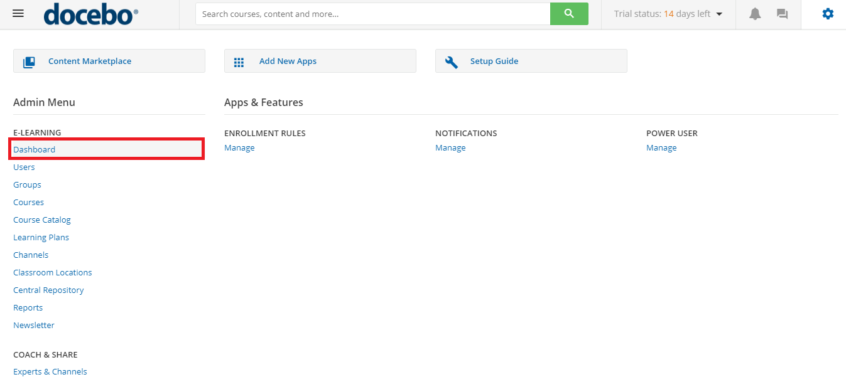This screenshot has width=846, height=377.
Task: Open the admin settings gear
Action: point(828,14)
